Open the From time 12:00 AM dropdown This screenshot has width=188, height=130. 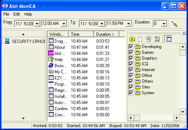pyautogui.click(x=64, y=23)
